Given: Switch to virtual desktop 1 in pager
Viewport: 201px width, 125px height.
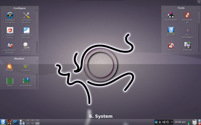Looking at the screenshot, I should (x=28, y=121).
